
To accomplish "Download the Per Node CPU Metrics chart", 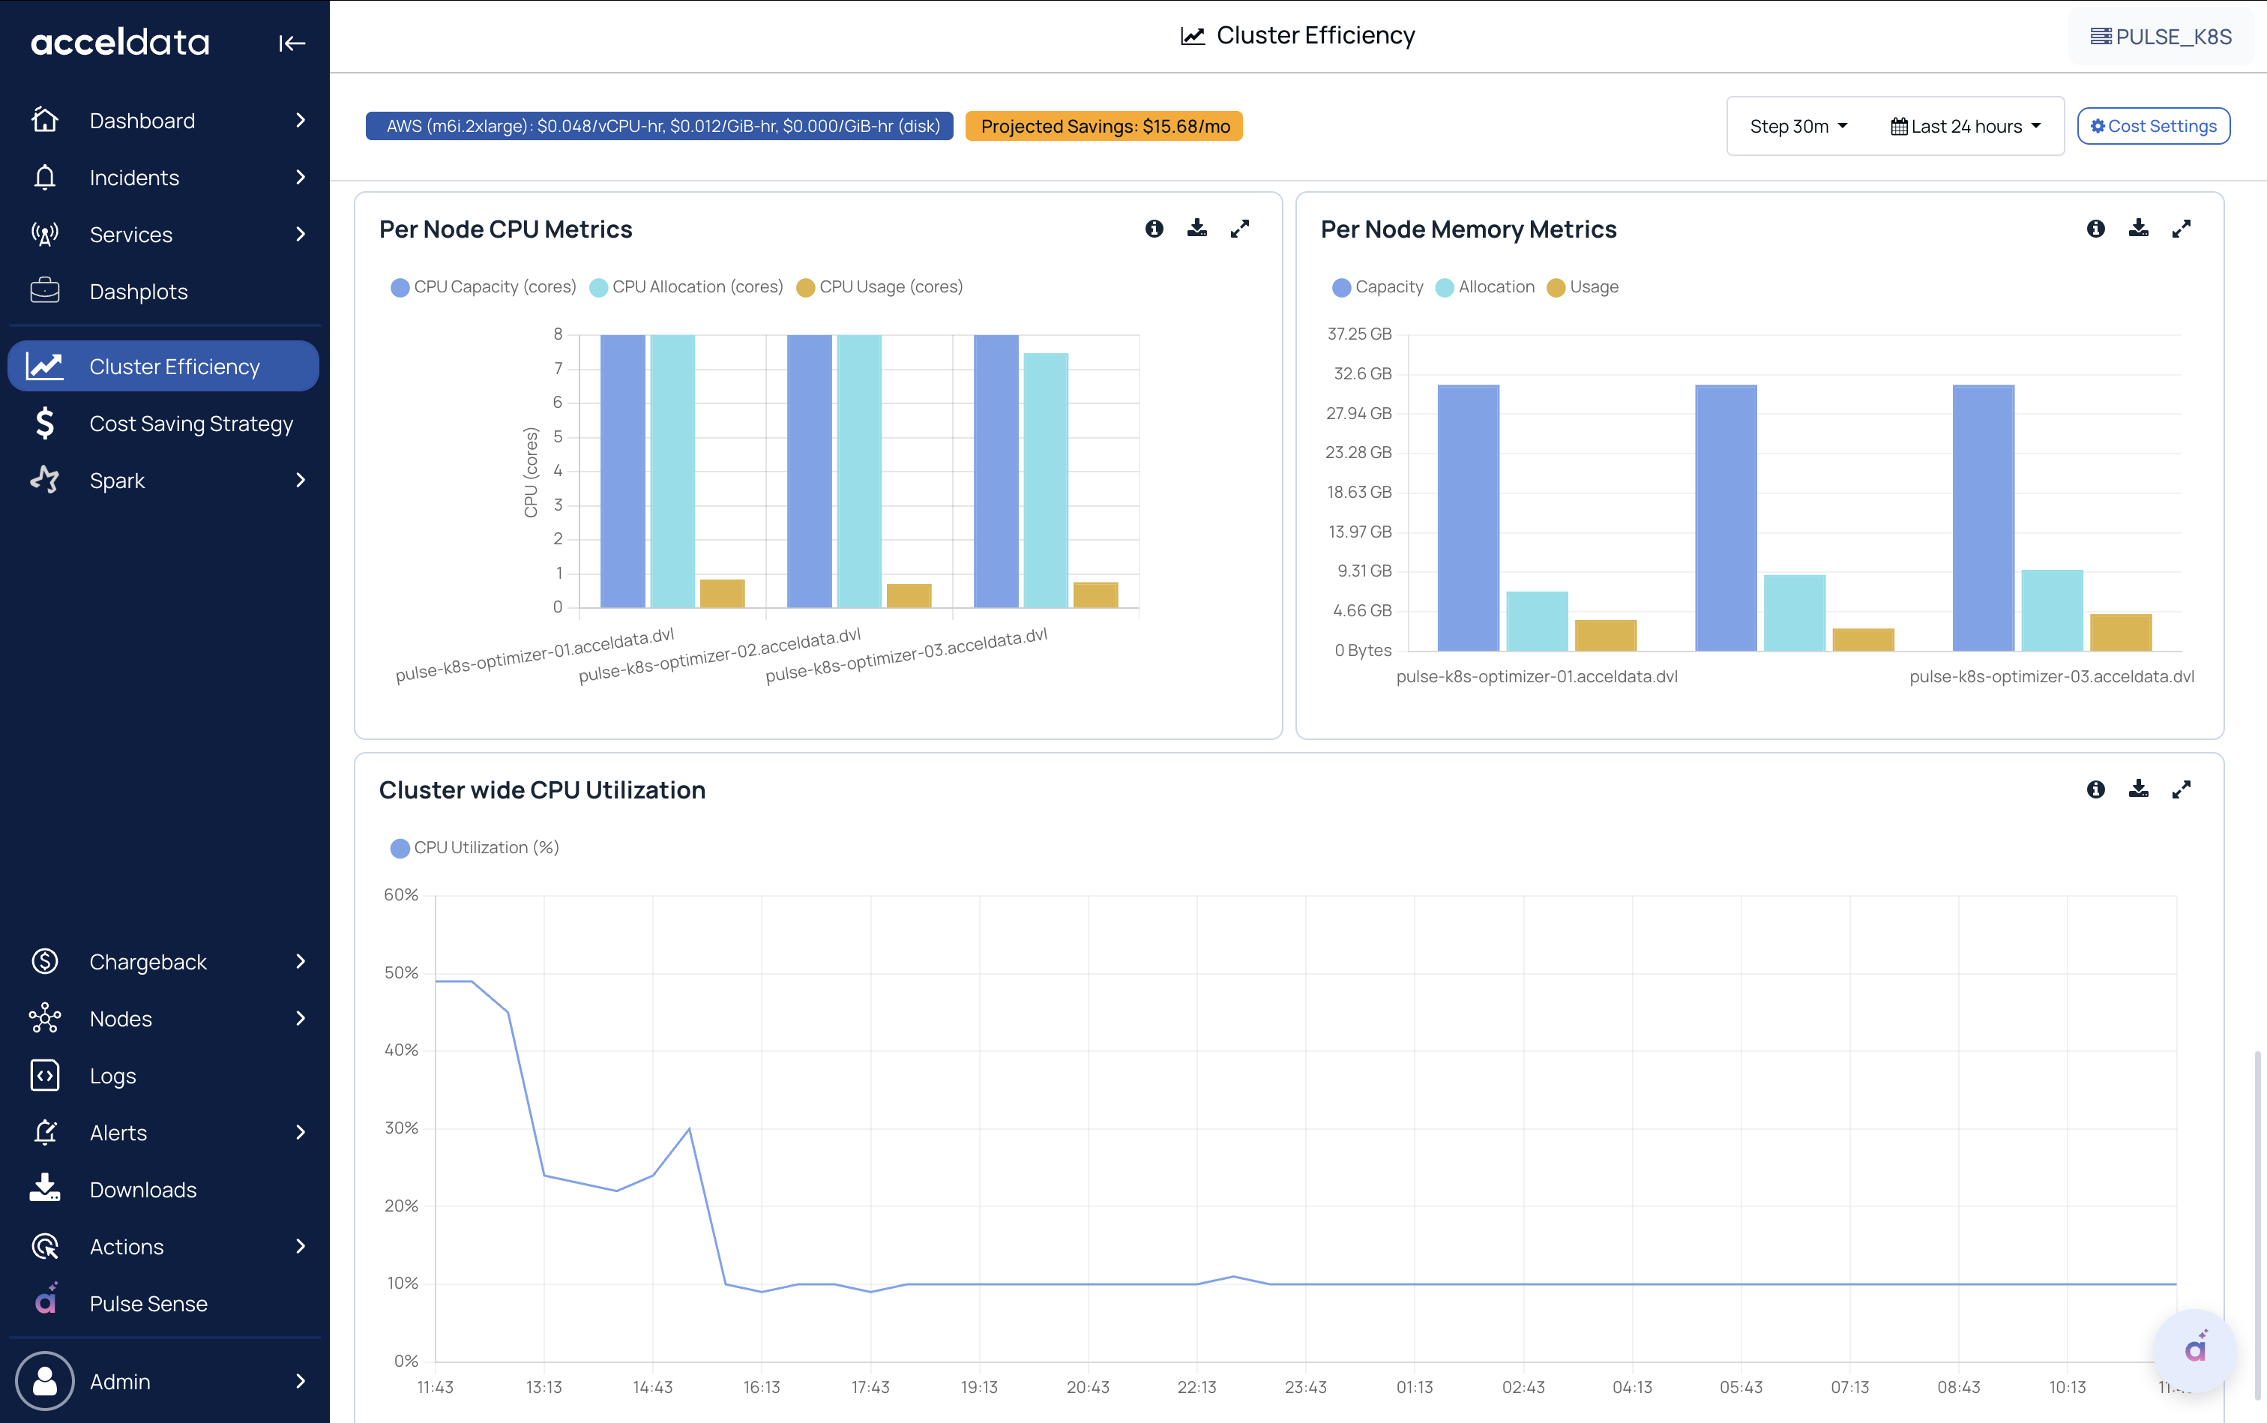I will pyautogui.click(x=1197, y=229).
